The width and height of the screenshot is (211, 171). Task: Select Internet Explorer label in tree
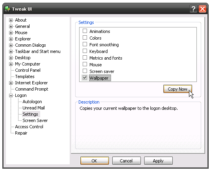[31, 83]
